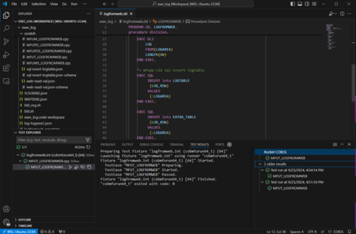Click the errors and warnings status indicator

tap(47, 232)
